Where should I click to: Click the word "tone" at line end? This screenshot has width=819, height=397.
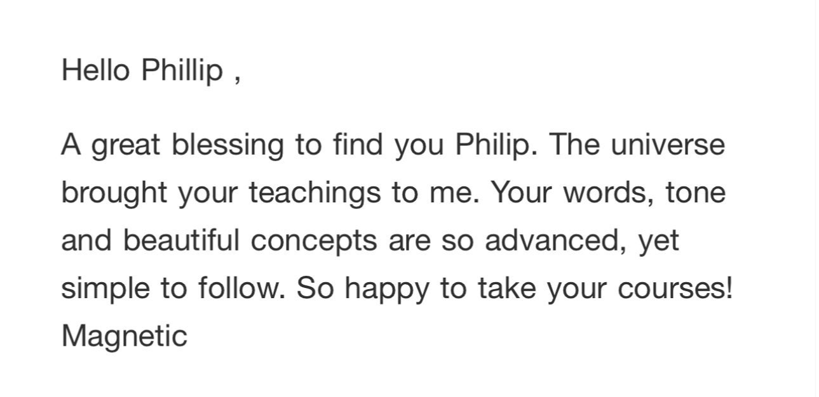[696, 193]
